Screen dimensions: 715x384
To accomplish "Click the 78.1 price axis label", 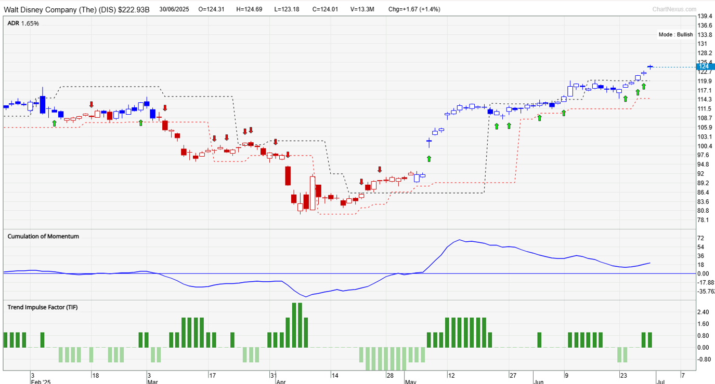I will pyautogui.click(x=704, y=220).
